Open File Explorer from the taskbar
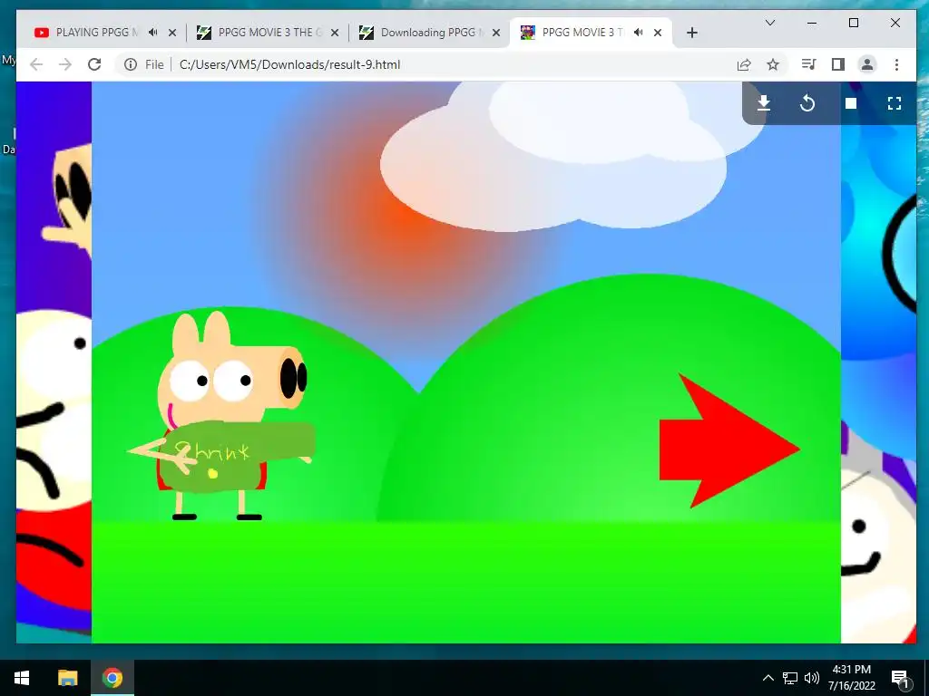 67,678
